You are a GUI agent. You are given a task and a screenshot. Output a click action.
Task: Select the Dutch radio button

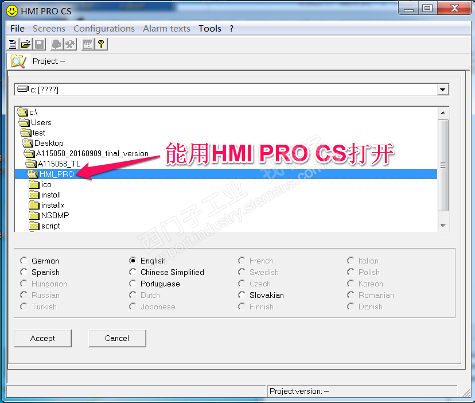click(133, 295)
